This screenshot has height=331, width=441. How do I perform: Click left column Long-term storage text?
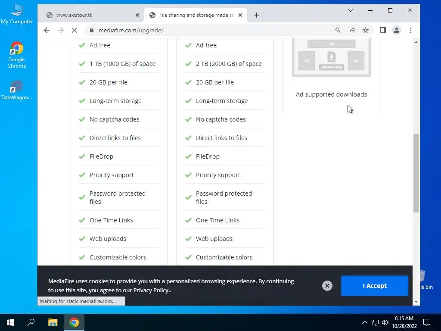[115, 101]
